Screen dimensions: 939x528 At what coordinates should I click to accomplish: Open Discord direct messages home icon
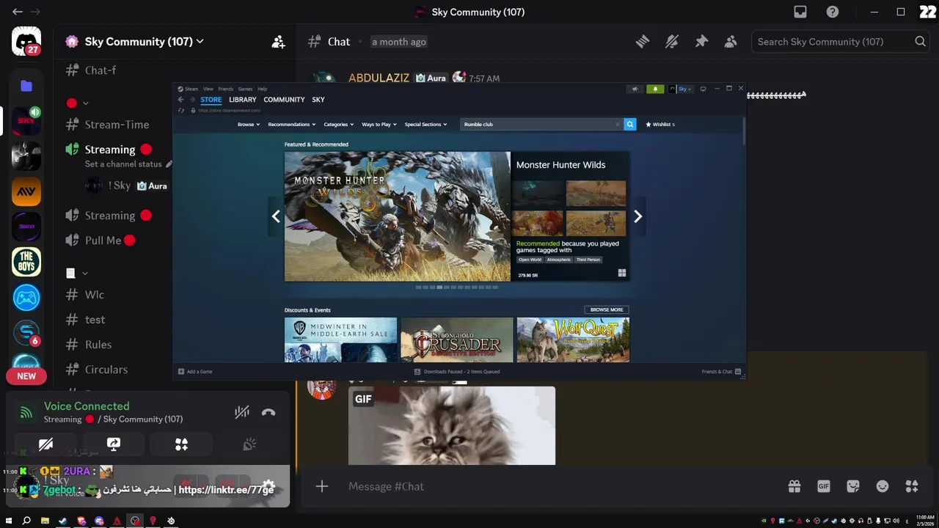click(x=26, y=41)
